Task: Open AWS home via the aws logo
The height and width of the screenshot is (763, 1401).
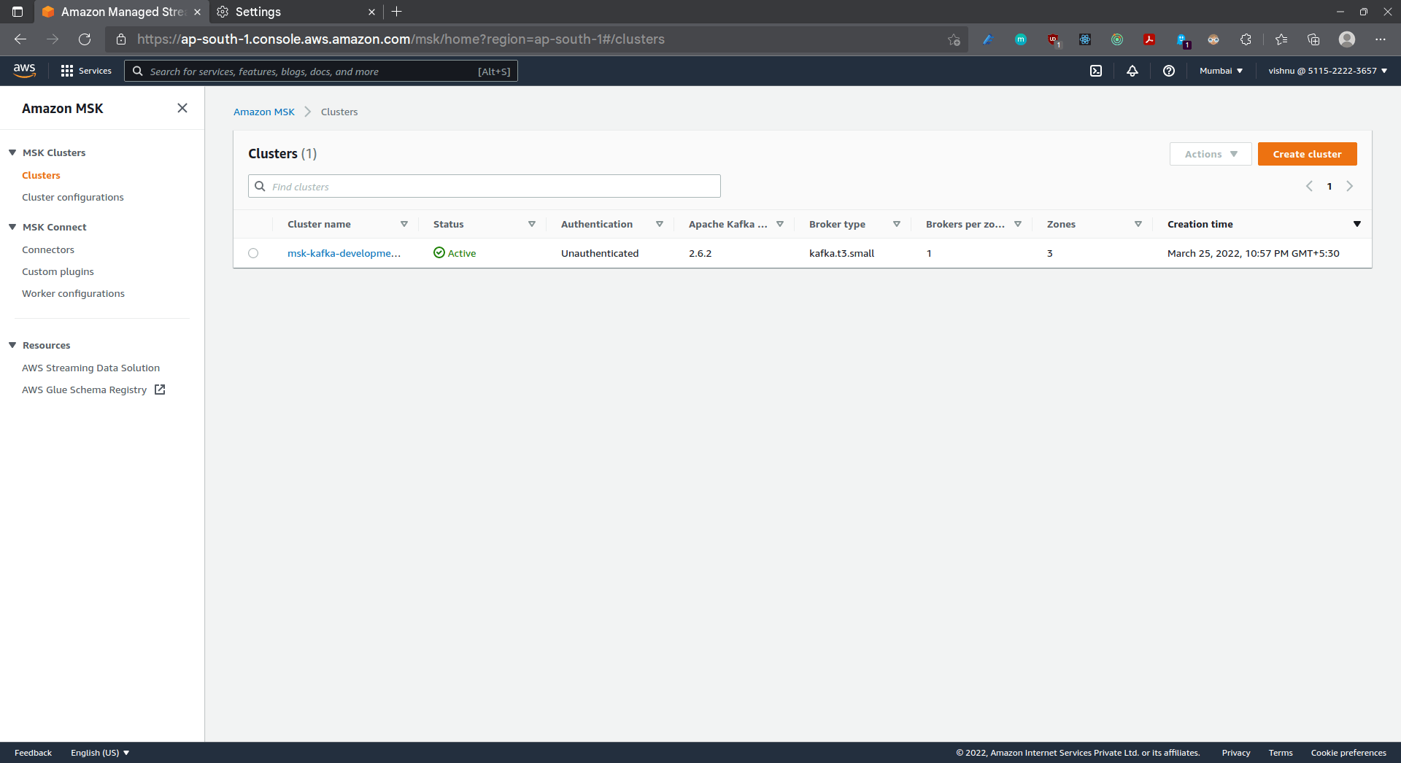Action: click(24, 70)
